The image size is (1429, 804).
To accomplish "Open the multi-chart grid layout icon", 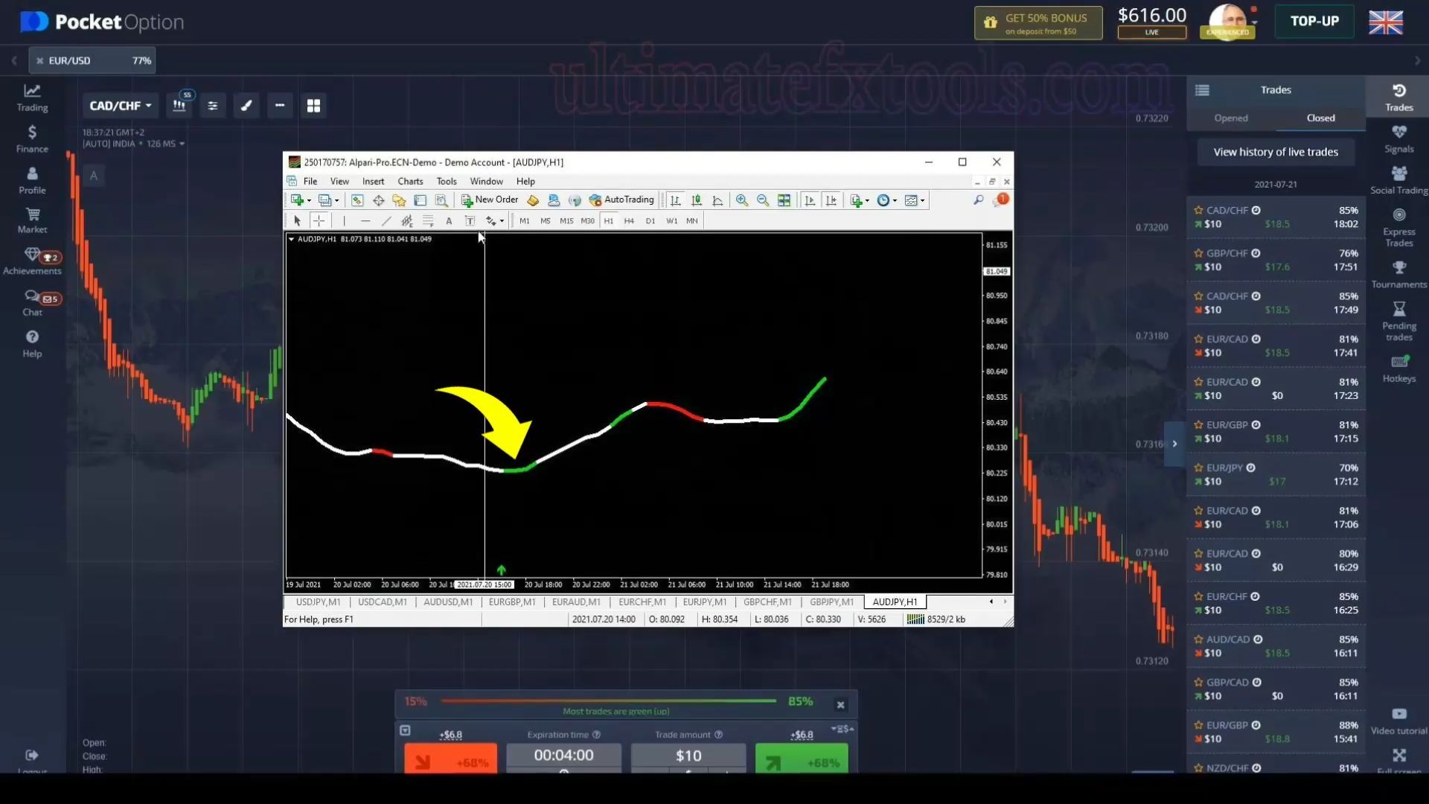I will click(313, 106).
